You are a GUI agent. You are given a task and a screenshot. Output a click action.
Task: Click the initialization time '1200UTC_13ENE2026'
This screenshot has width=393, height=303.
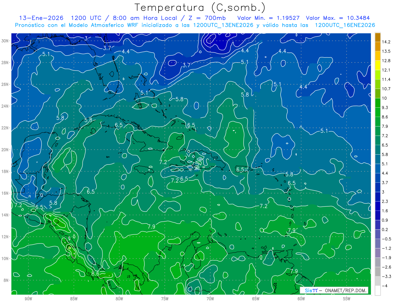(x=223, y=25)
